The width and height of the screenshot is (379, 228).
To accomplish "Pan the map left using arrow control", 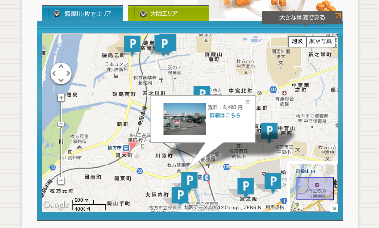I will (54, 73).
